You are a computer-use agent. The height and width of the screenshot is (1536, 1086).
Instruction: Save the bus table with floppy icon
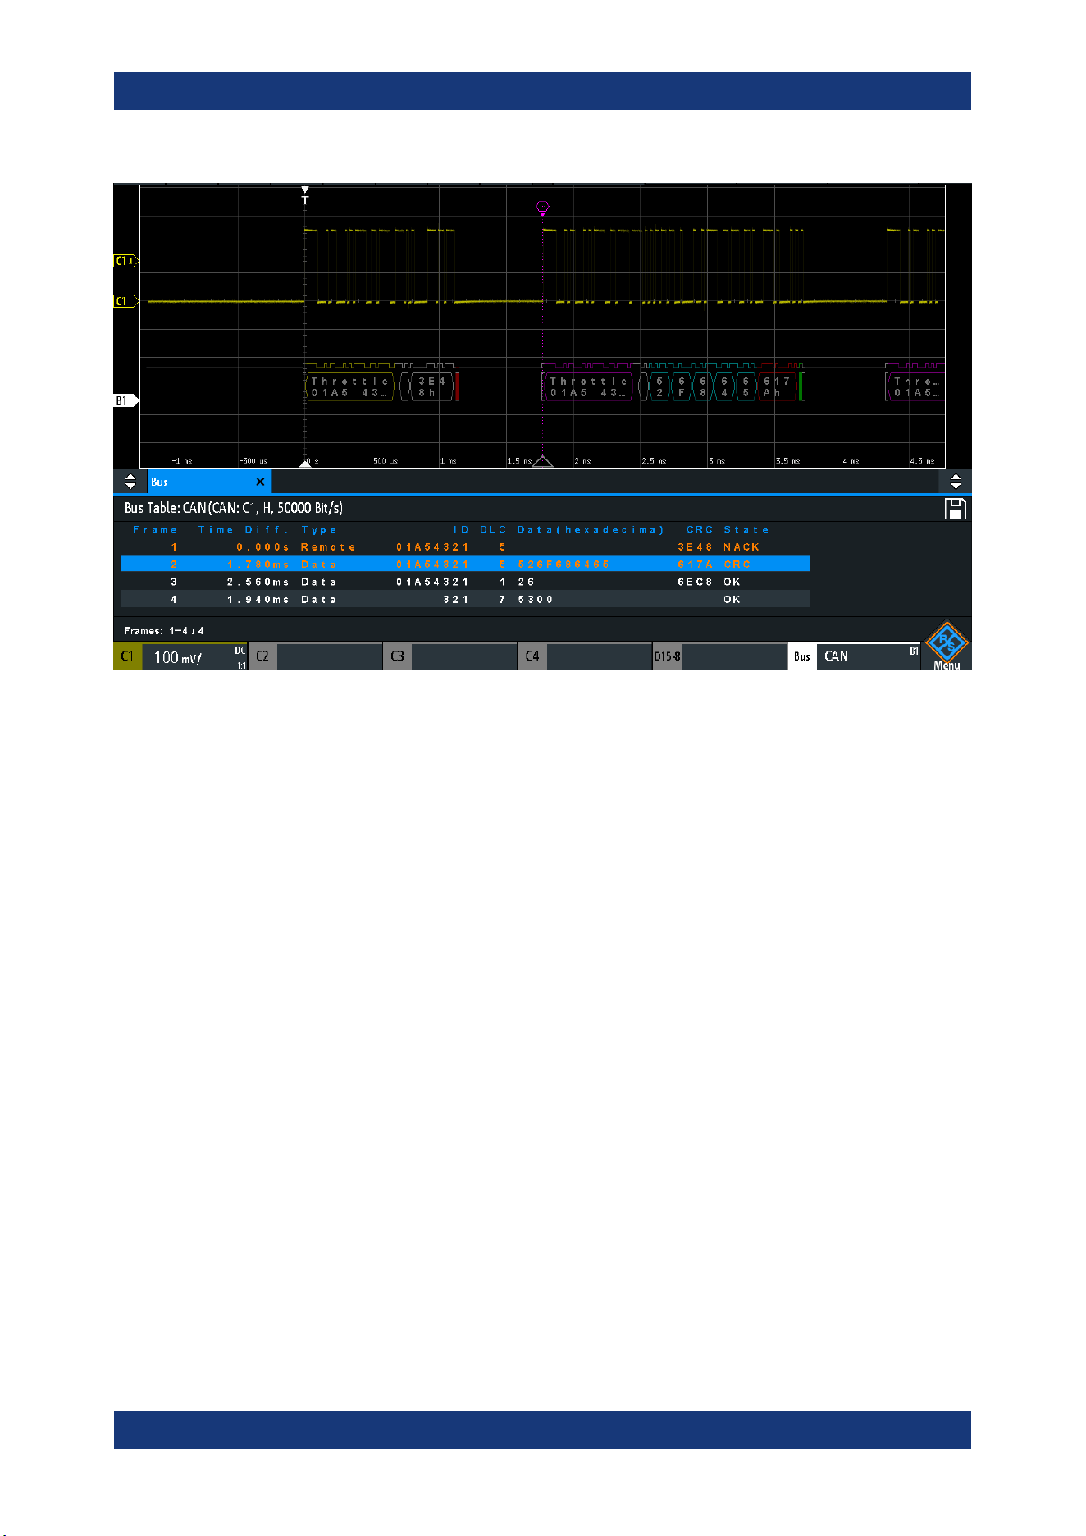pyautogui.click(x=956, y=509)
